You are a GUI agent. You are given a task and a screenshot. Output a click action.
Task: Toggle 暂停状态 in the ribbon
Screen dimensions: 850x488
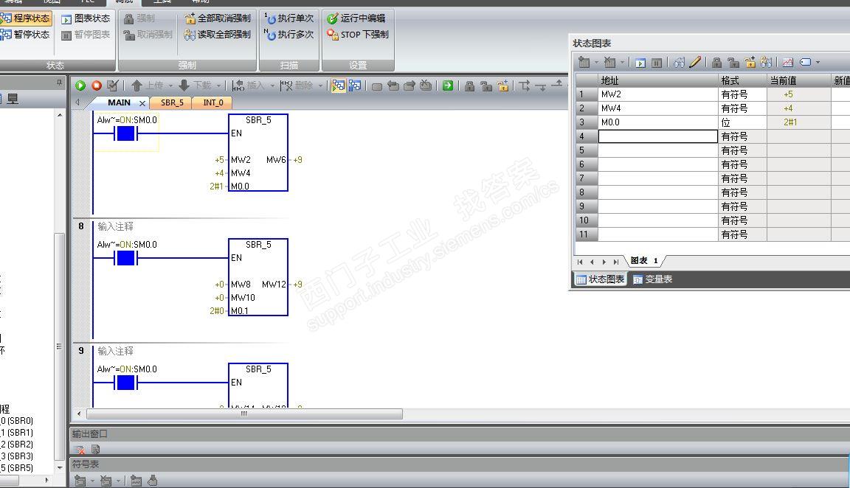(x=26, y=35)
